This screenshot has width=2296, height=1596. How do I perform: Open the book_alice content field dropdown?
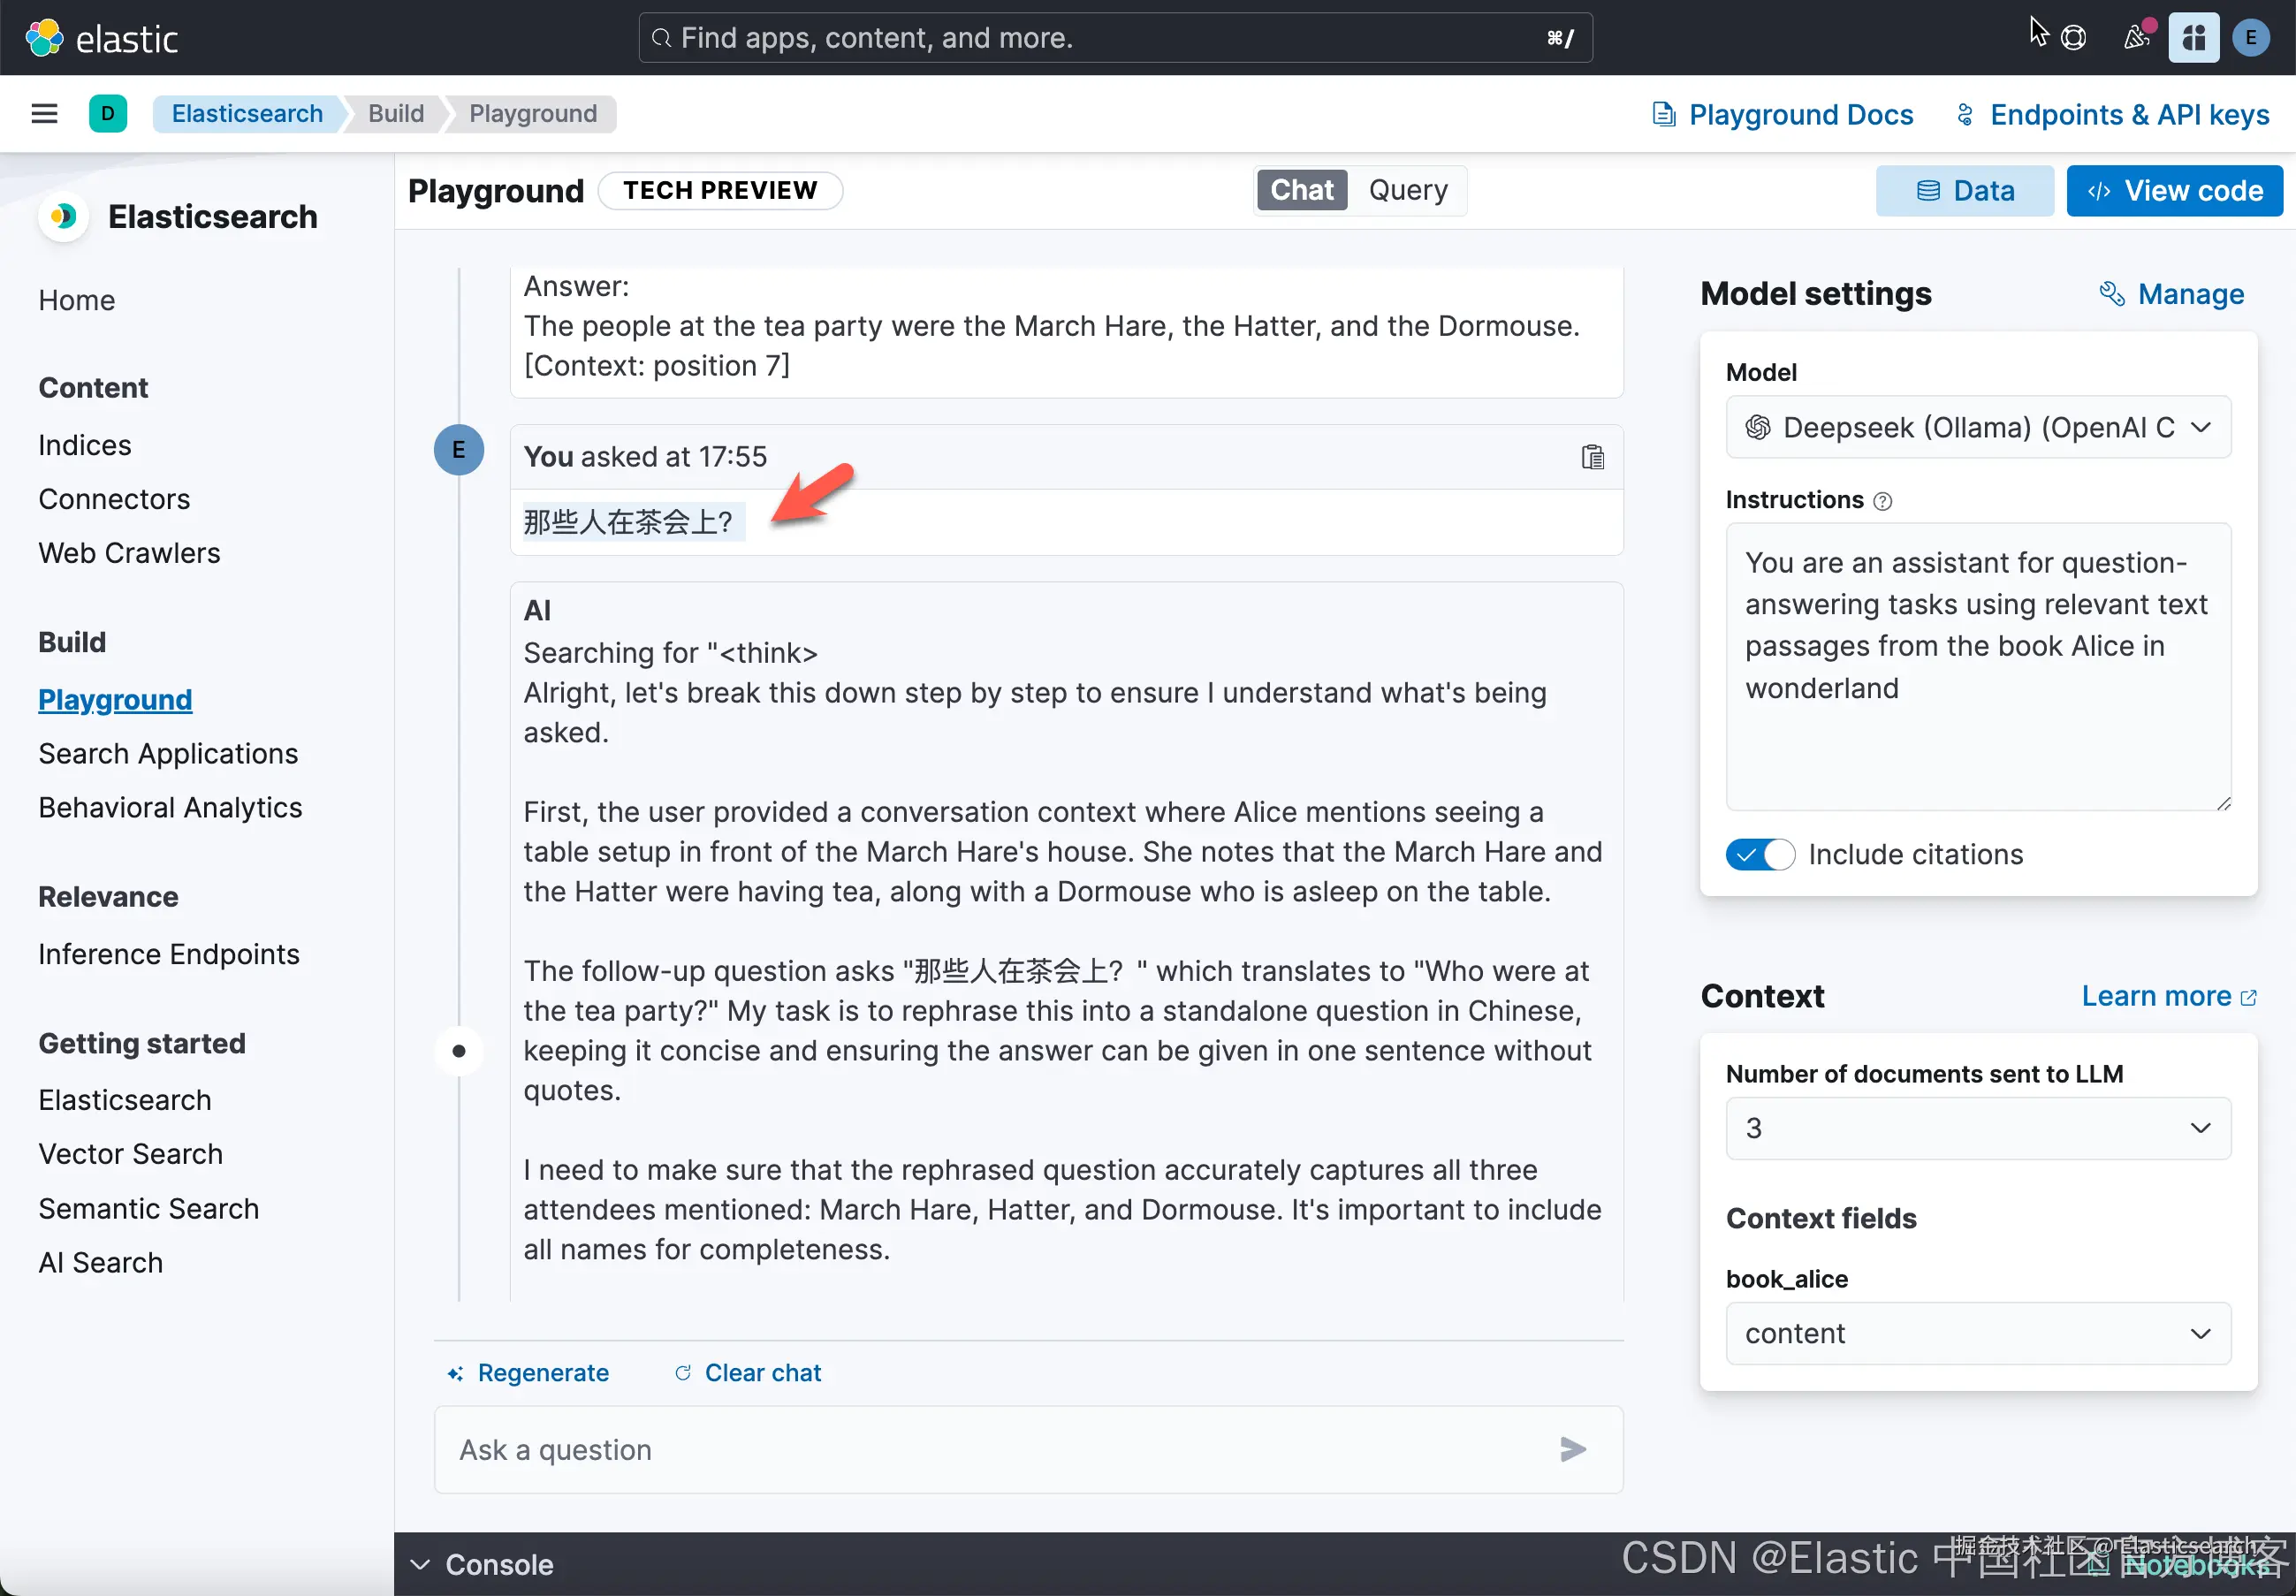[x=1977, y=1333]
